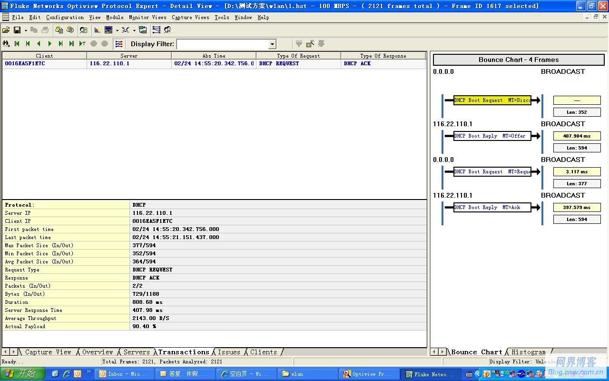
Task: Click the edit filter table icon
Action: tap(310, 44)
